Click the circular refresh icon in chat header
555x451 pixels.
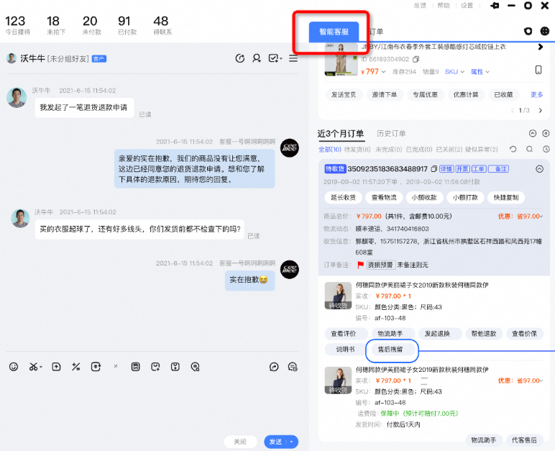[x=240, y=58]
